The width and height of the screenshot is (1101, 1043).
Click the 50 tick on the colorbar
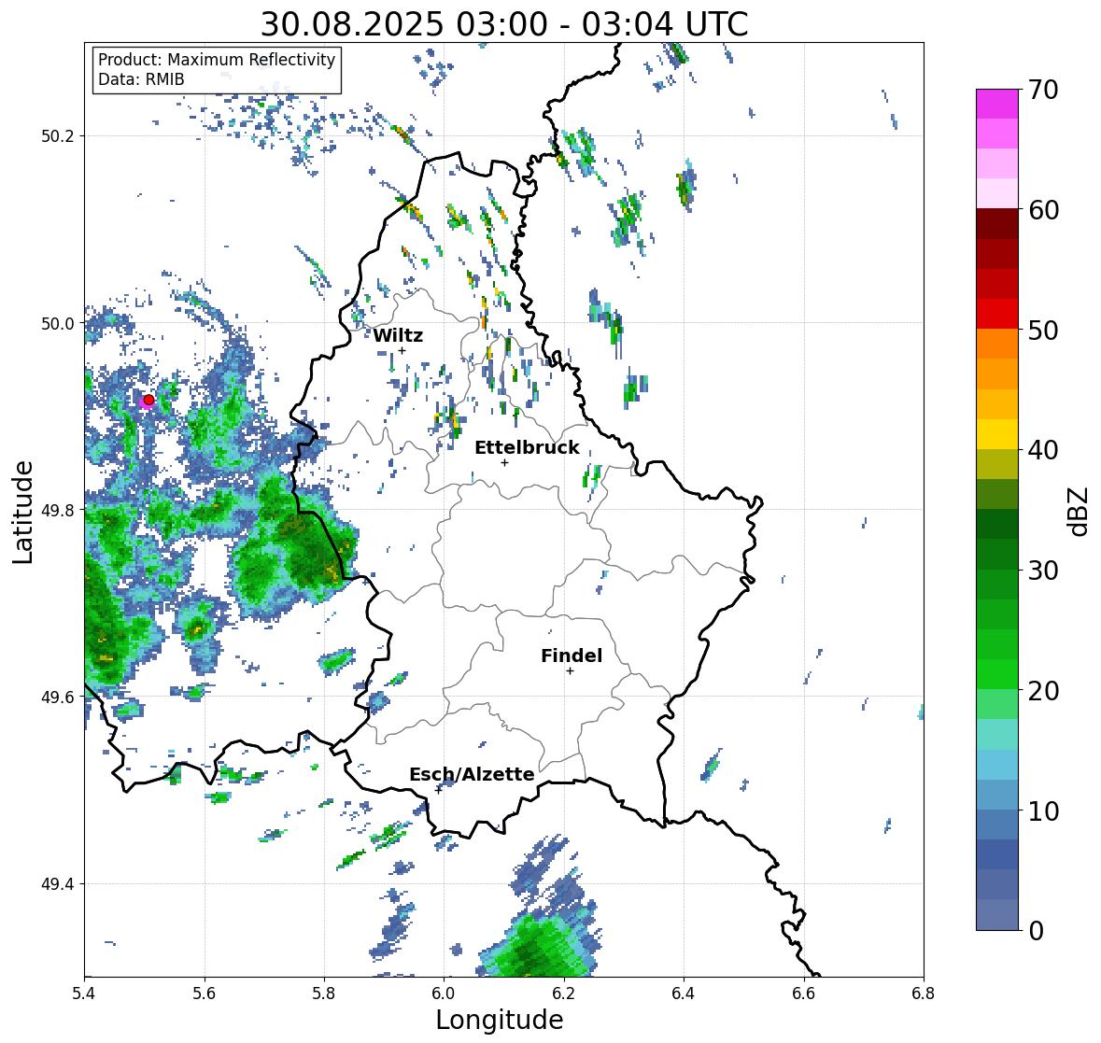[x=1043, y=330]
